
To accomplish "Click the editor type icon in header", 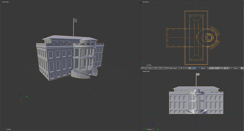I will (x=143, y=68).
